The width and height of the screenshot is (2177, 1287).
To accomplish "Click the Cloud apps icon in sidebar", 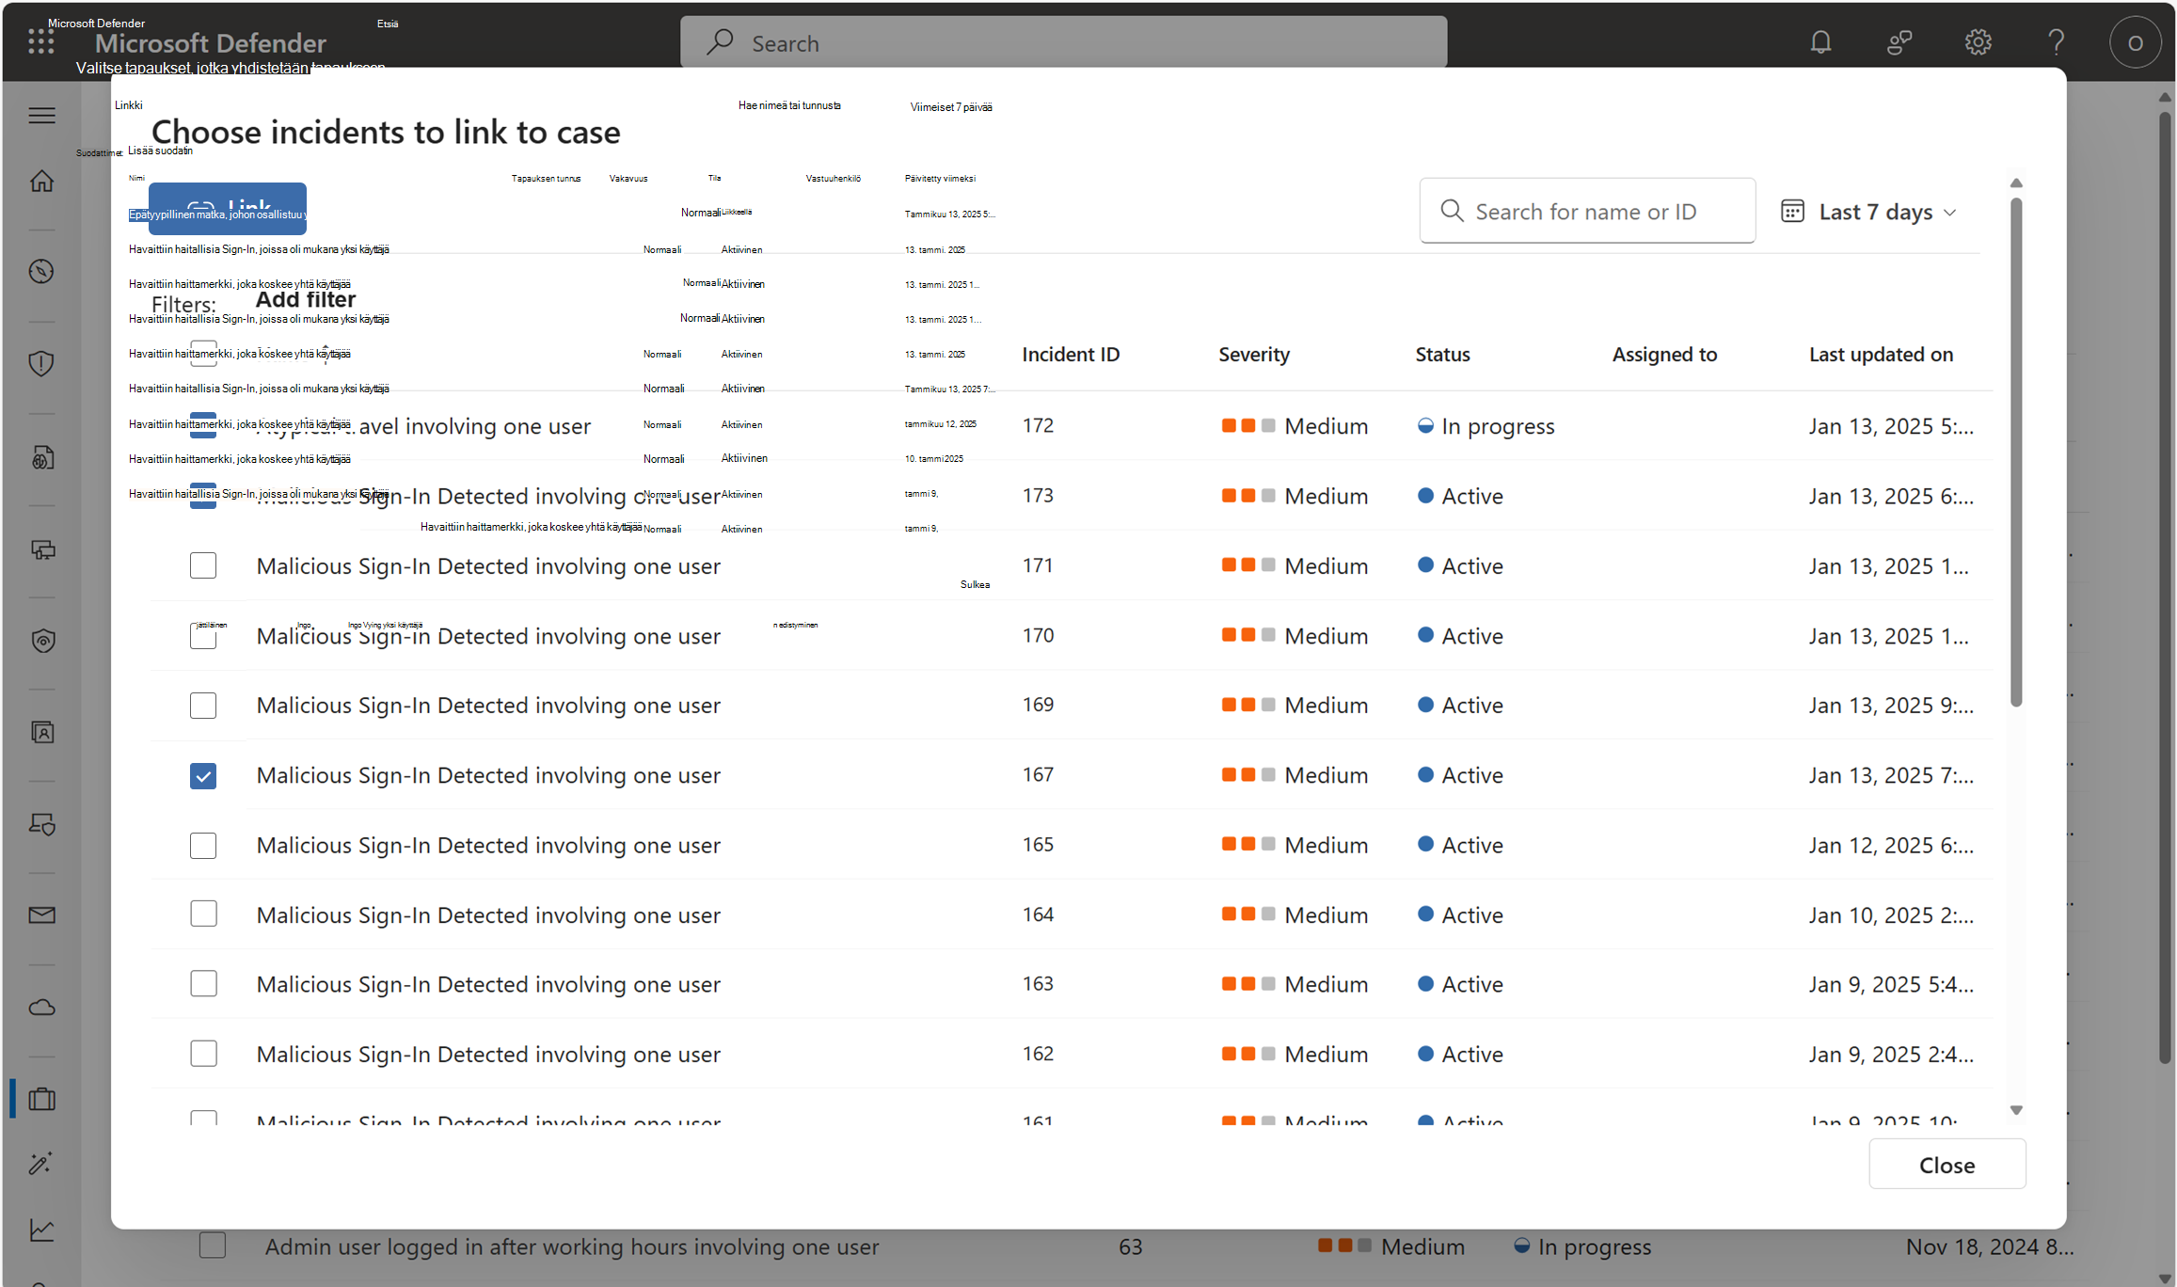I will click(x=42, y=1008).
